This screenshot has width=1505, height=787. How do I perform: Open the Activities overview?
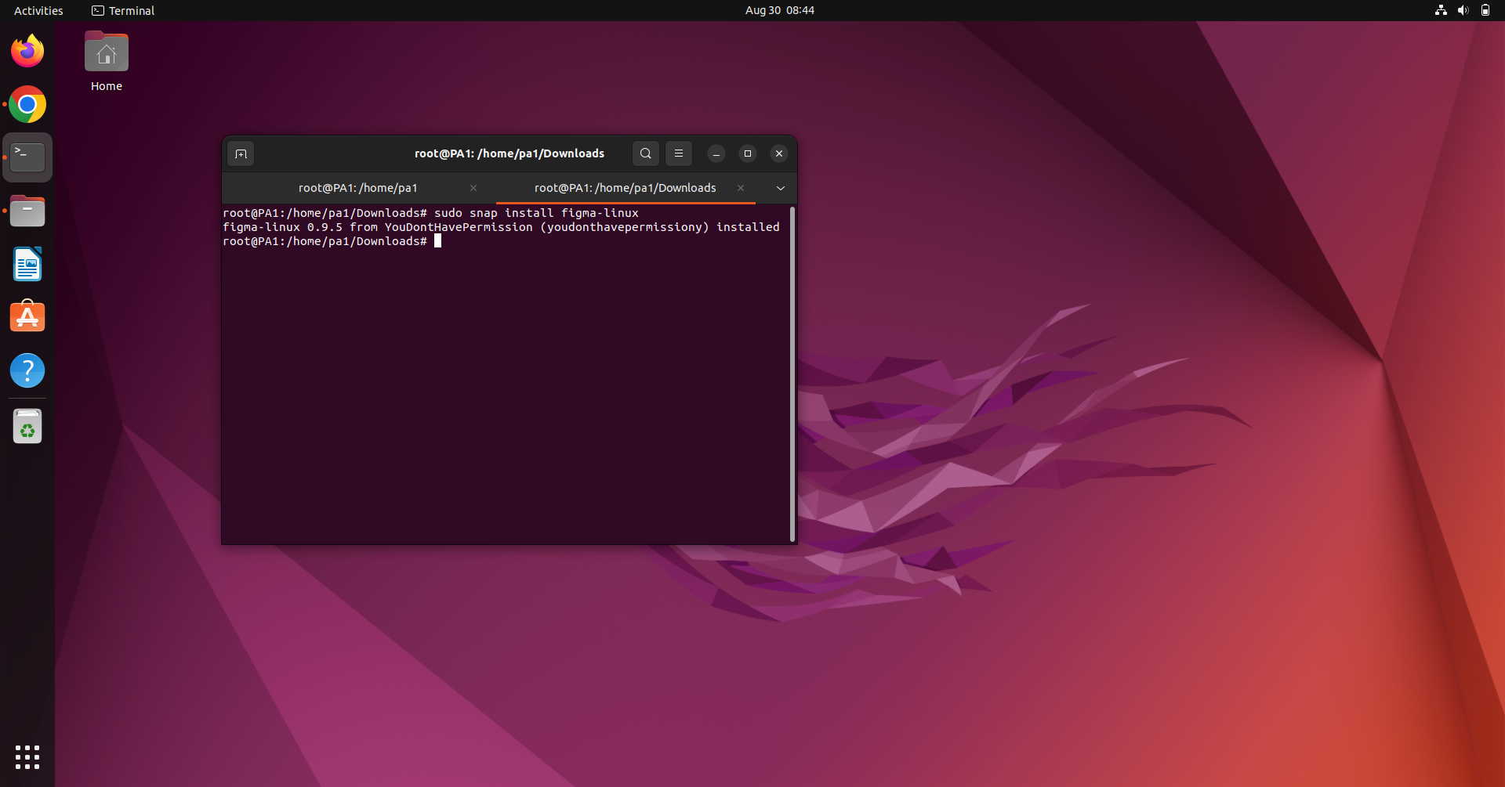[x=38, y=10]
